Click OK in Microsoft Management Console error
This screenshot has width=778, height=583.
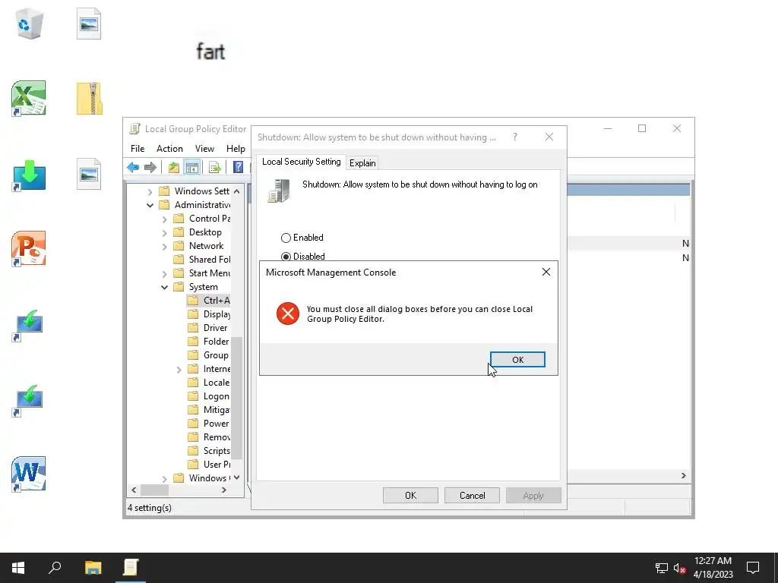click(517, 359)
